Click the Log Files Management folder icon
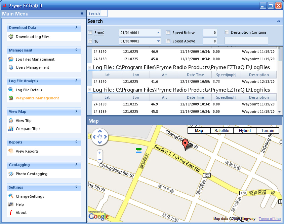This screenshot has width=284, height=224. click(11, 59)
